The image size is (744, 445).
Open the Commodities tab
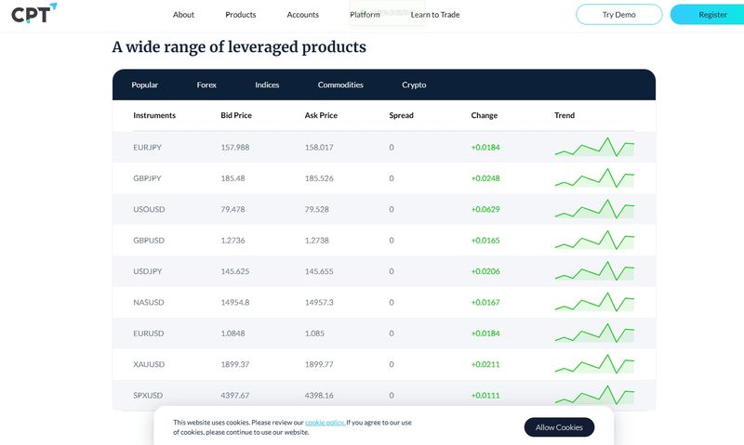pyautogui.click(x=340, y=85)
